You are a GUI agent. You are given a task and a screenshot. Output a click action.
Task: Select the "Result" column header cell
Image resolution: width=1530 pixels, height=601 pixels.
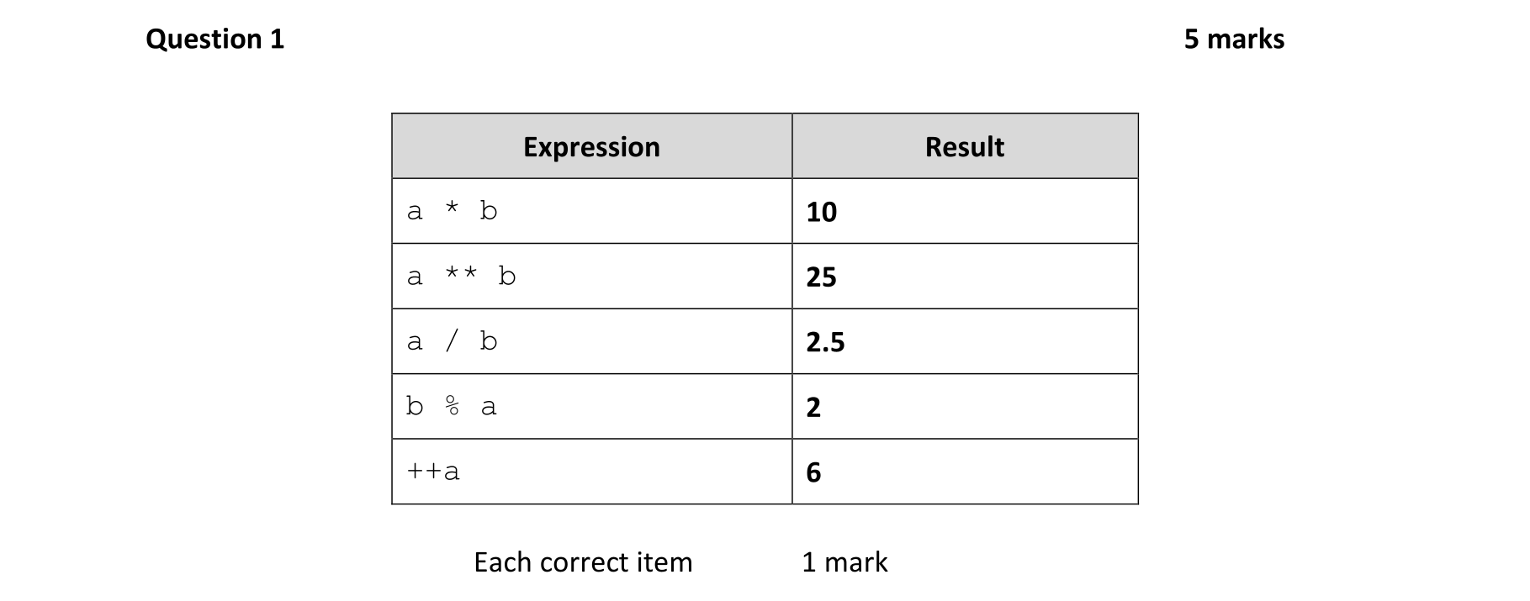pyautogui.click(x=964, y=147)
